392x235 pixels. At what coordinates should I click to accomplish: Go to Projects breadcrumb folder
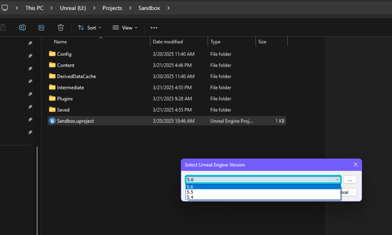112,8
